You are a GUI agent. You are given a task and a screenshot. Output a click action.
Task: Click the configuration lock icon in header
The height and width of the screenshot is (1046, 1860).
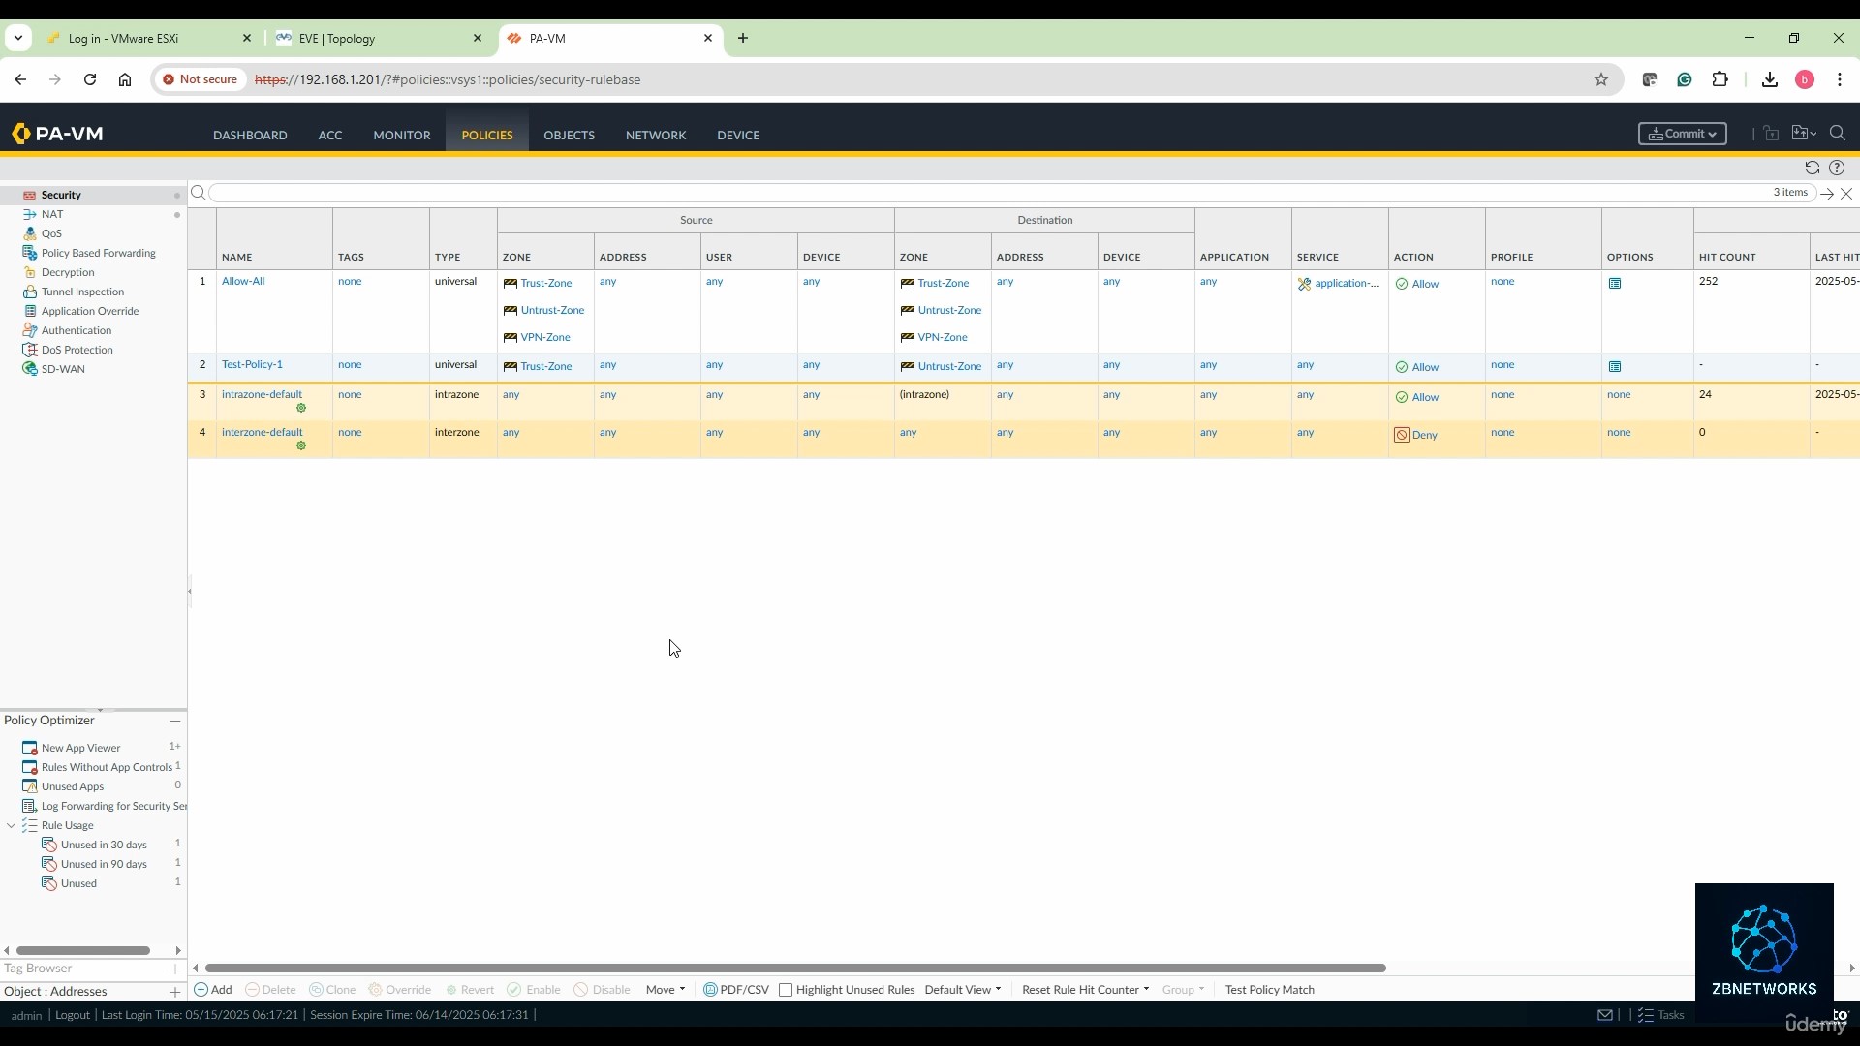(1771, 134)
